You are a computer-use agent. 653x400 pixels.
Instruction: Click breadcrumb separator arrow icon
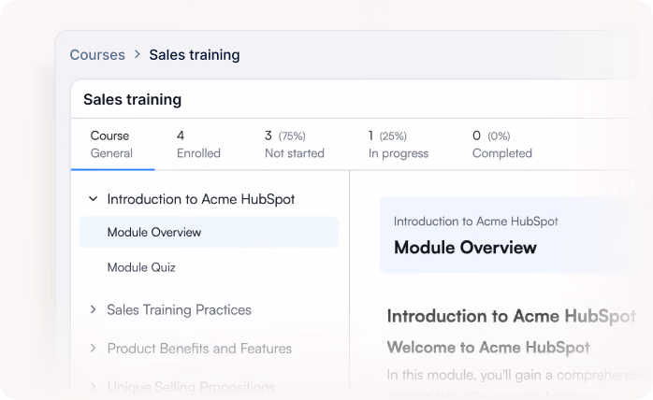pyautogui.click(x=137, y=54)
